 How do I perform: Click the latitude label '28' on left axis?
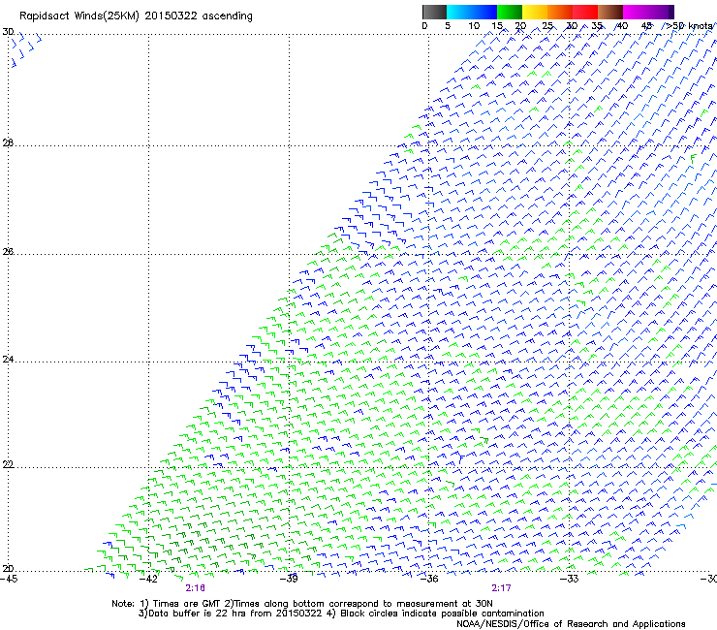click(x=8, y=142)
